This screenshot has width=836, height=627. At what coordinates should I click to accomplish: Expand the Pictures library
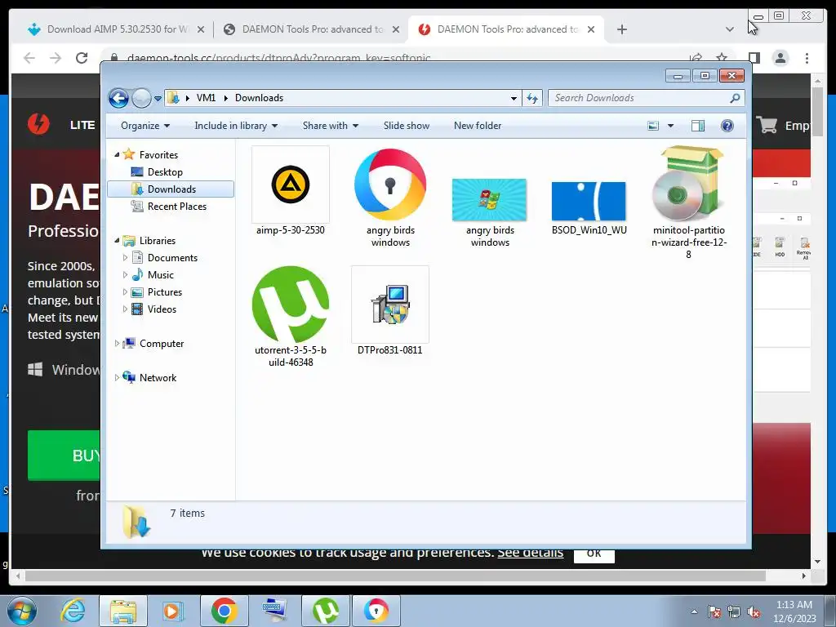click(125, 292)
